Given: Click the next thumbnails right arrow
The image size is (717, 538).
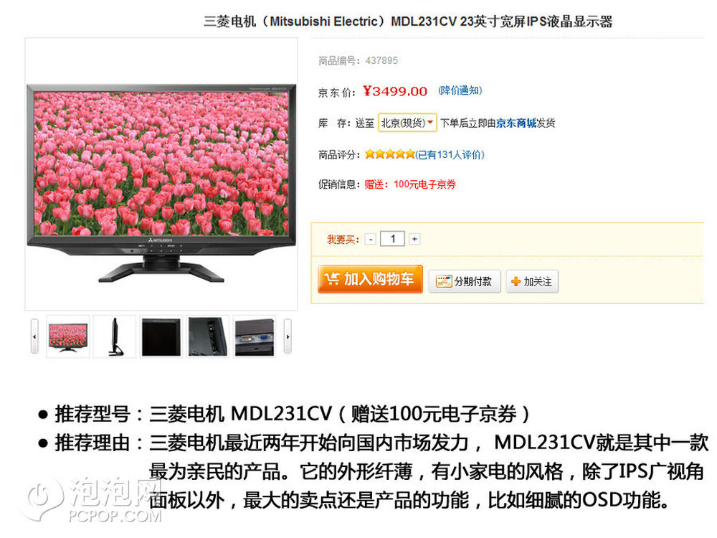Looking at the screenshot, I should point(288,336).
